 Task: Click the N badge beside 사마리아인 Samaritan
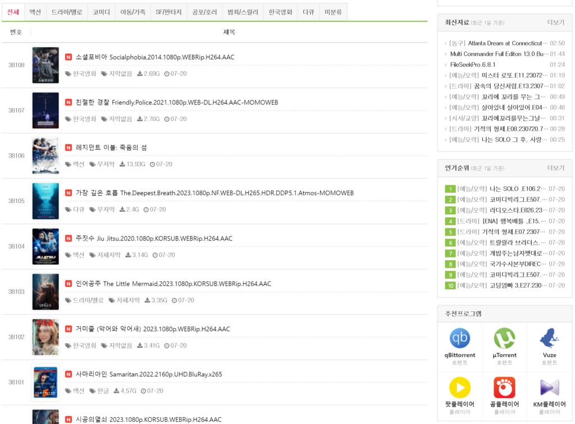[69, 374]
